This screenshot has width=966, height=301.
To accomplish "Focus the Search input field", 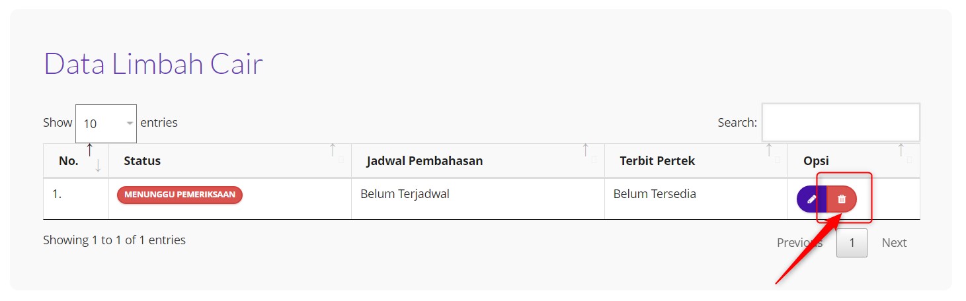I will tap(840, 122).
